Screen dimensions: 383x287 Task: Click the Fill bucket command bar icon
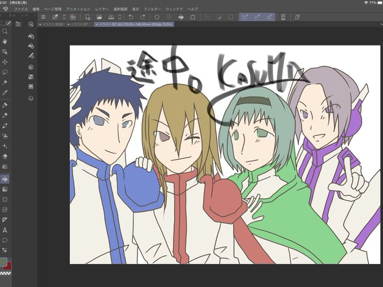pyautogui.click(x=181, y=17)
